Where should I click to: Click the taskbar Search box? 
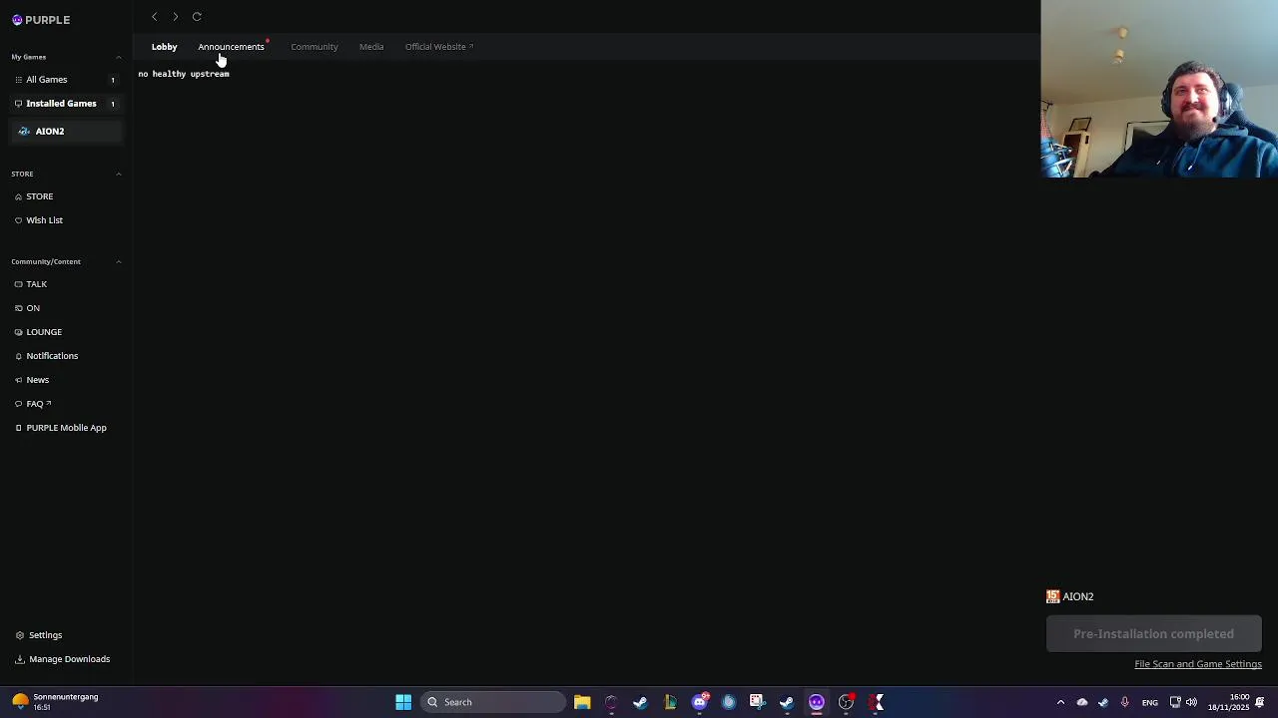(493, 702)
